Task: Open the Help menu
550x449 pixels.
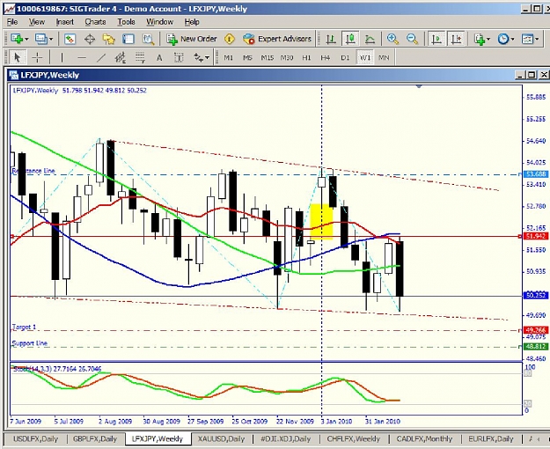Action: click(192, 22)
